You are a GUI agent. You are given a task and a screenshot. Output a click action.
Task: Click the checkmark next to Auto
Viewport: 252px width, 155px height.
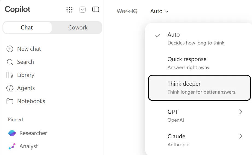pos(158,35)
